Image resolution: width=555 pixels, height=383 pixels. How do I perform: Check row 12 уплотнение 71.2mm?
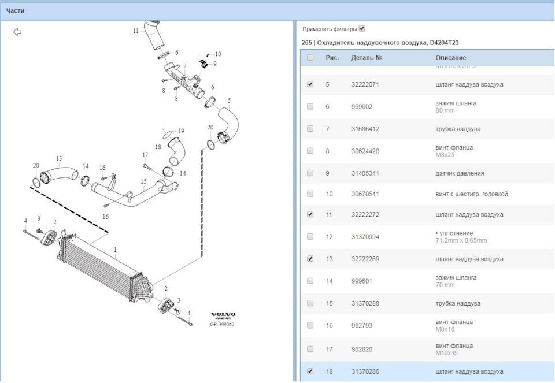310,236
